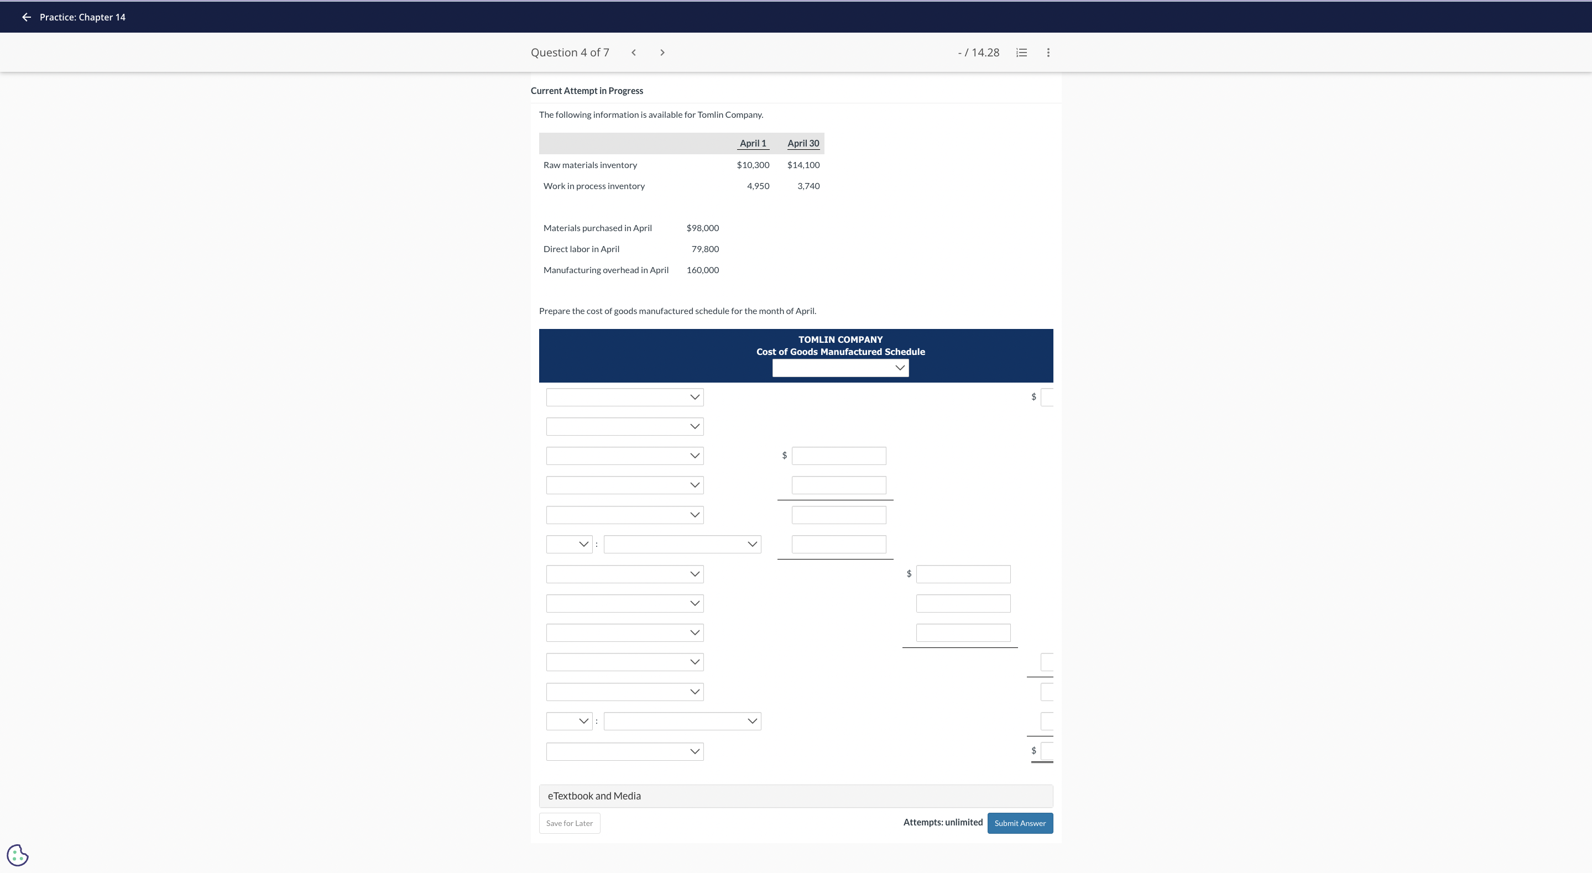Open the schedule period dropdown in the header

pos(840,368)
